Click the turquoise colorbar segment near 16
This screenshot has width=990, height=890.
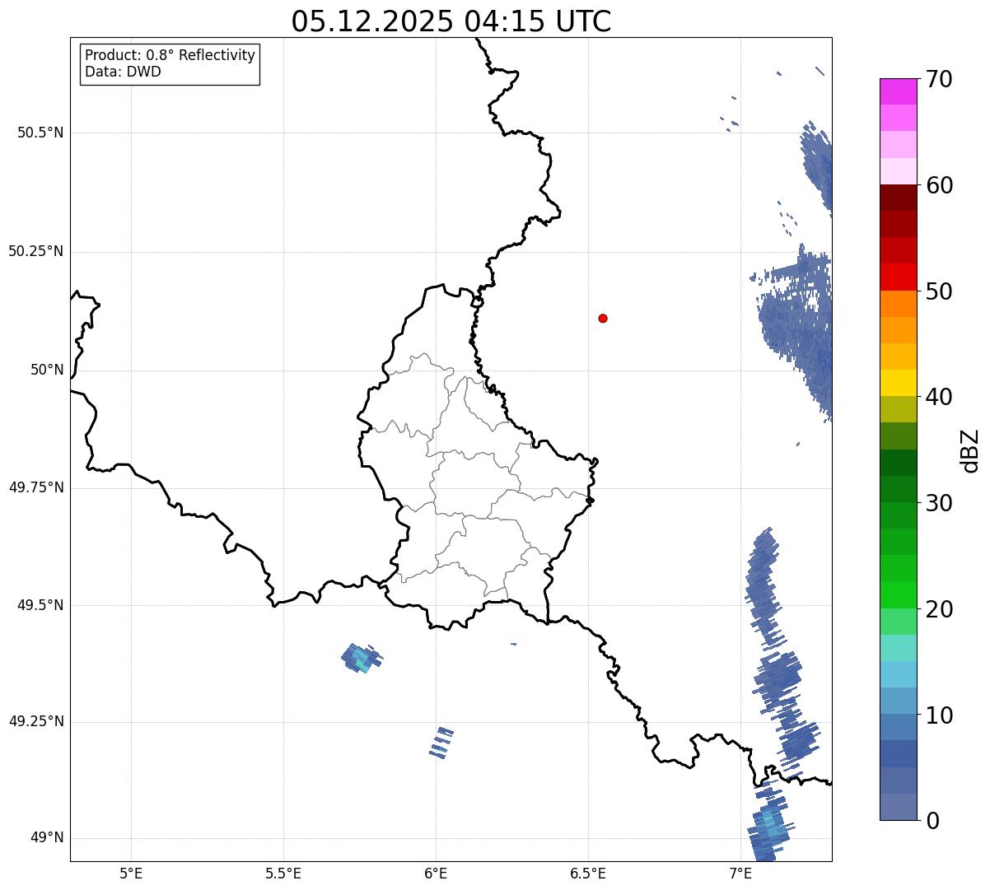click(898, 648)
